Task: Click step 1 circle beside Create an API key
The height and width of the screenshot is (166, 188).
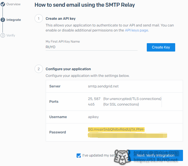Action: 39,18
